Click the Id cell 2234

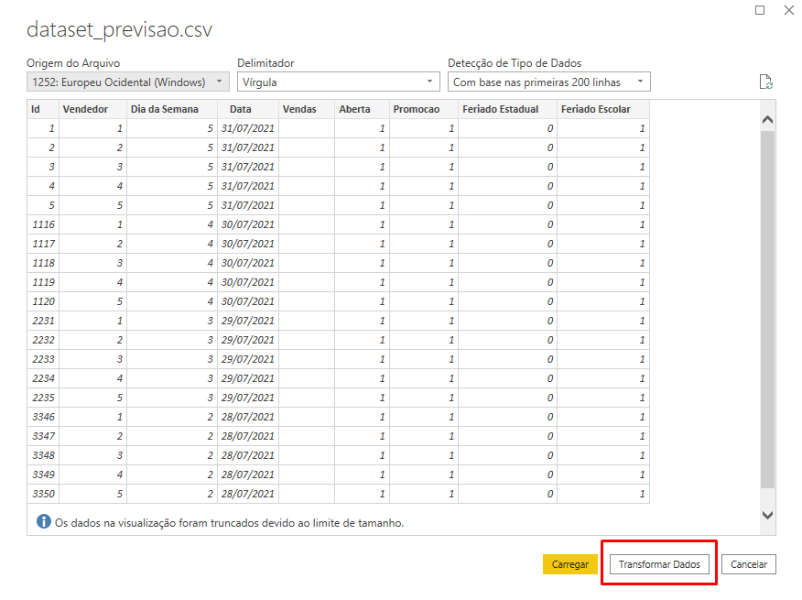coord(43,378)
